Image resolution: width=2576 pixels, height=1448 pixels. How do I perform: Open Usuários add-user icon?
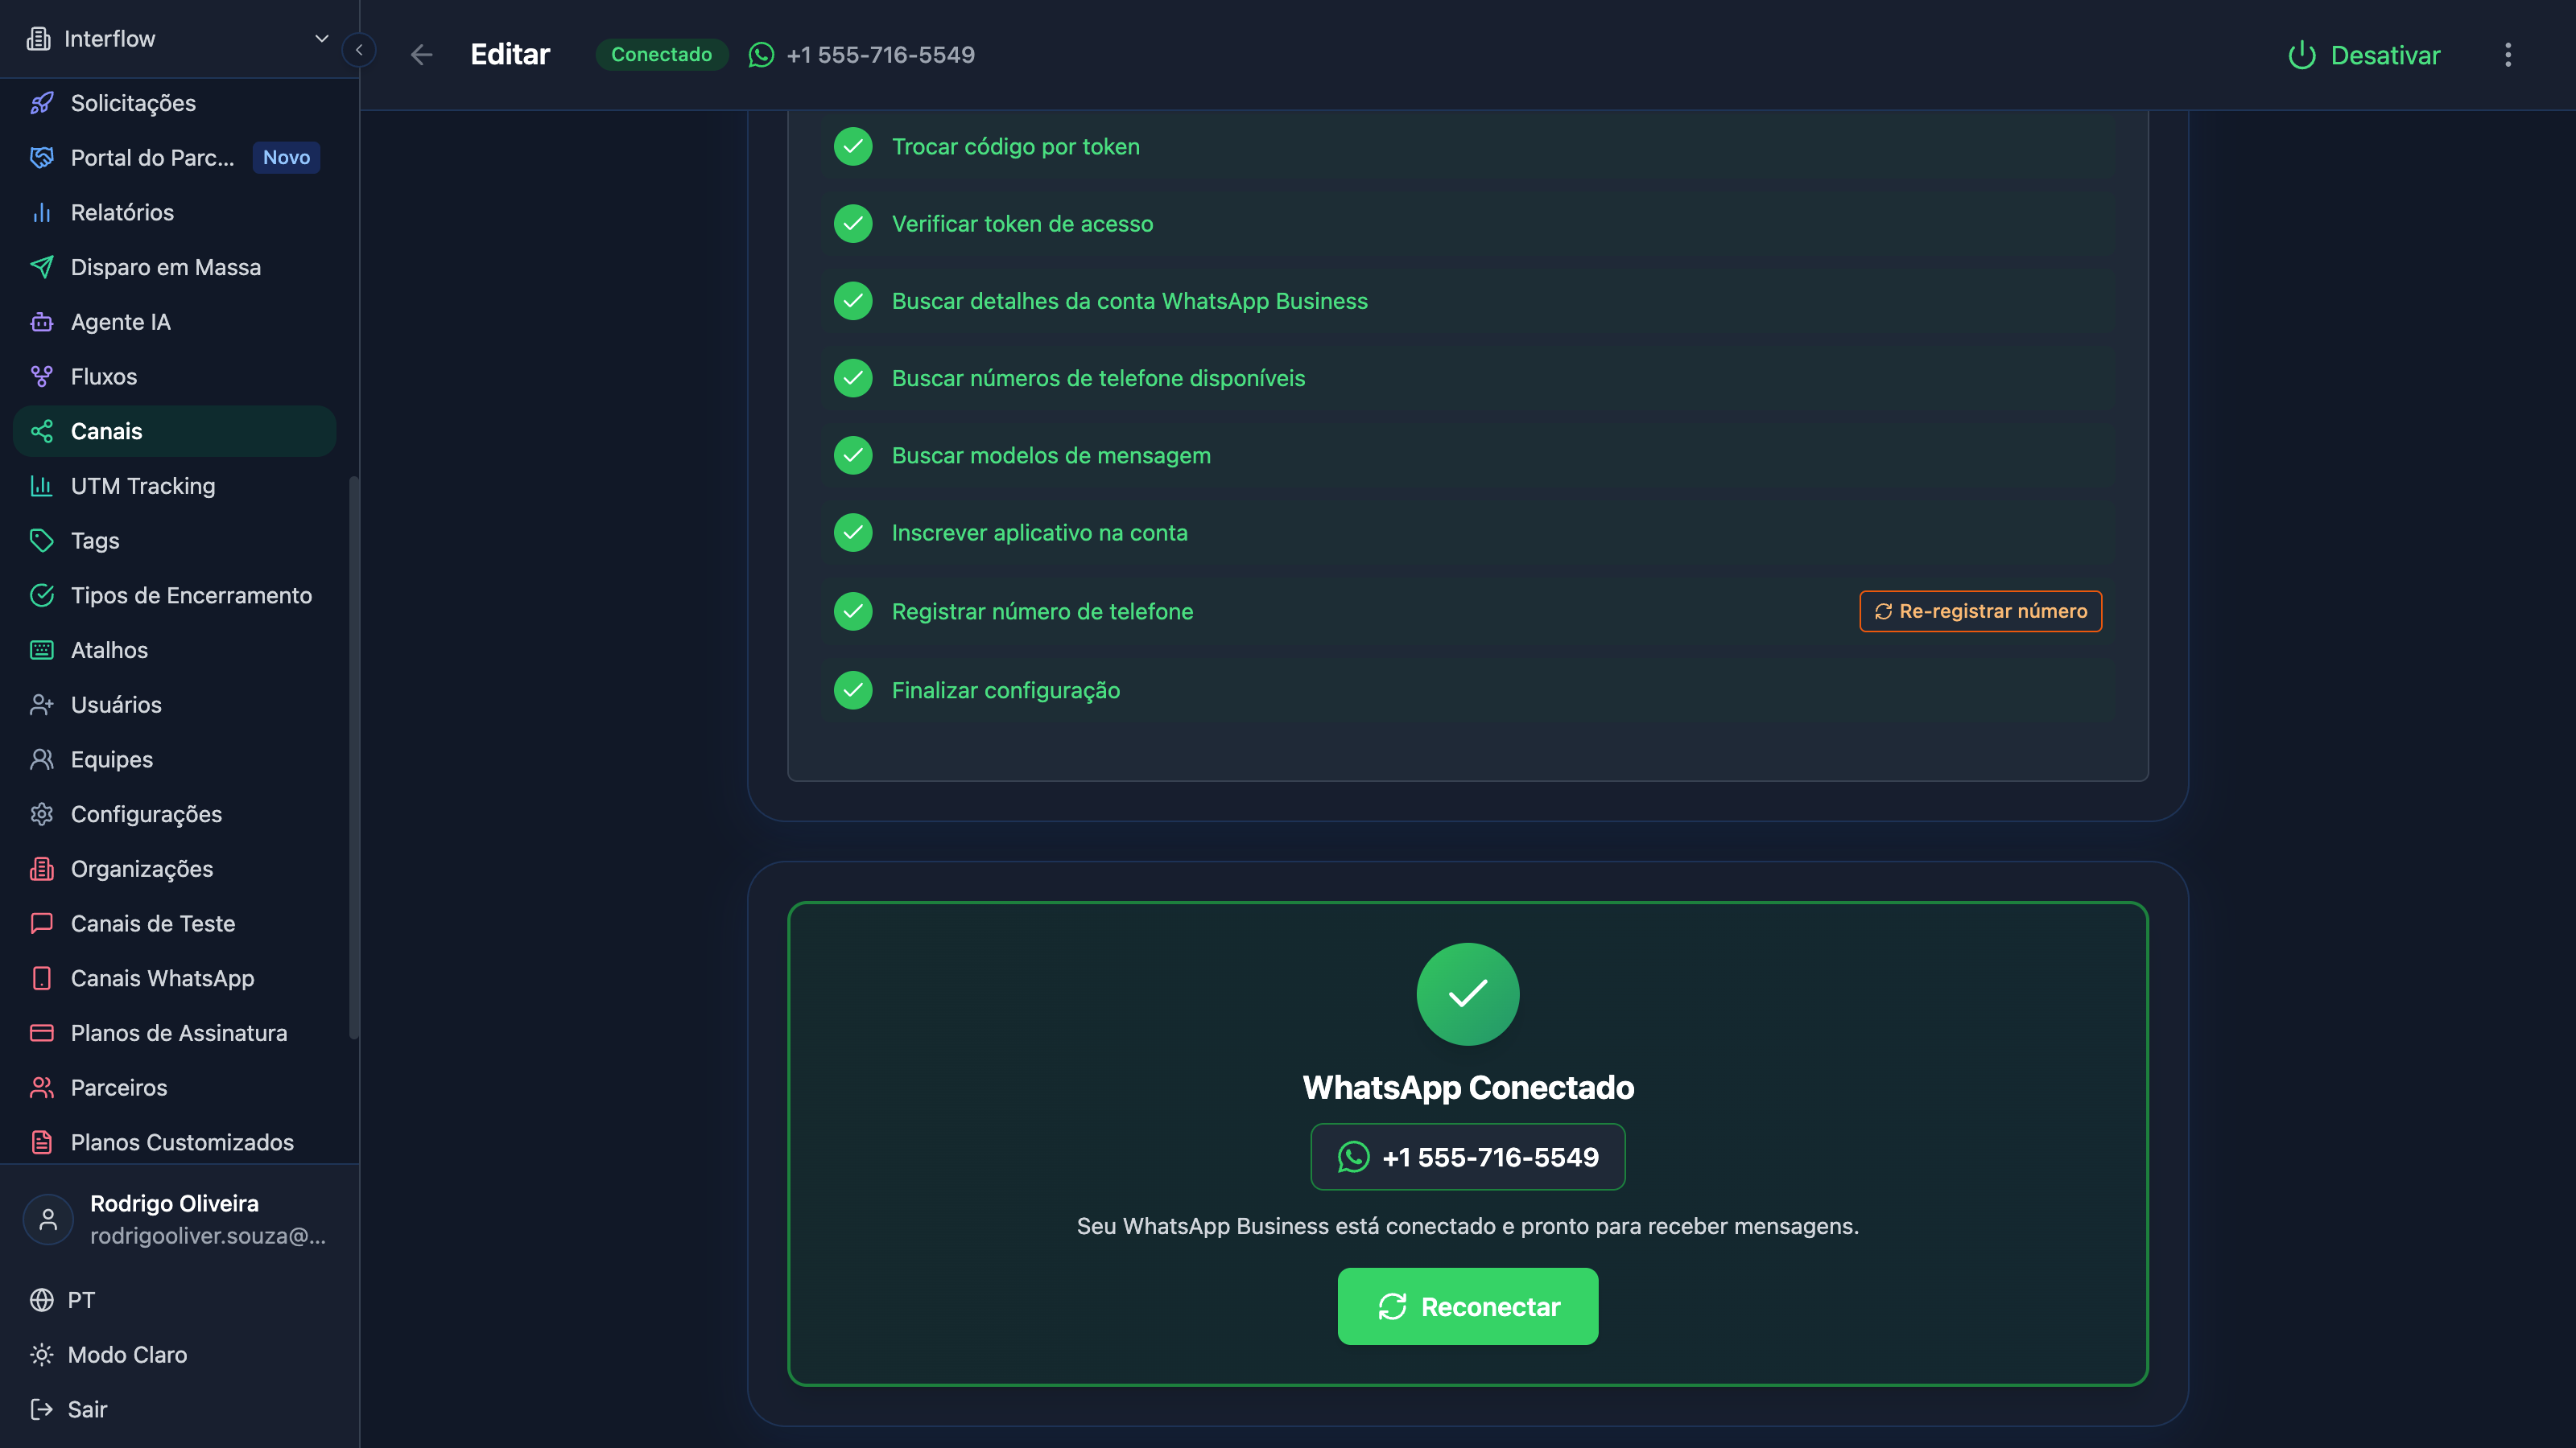click(x=42, y=705)
